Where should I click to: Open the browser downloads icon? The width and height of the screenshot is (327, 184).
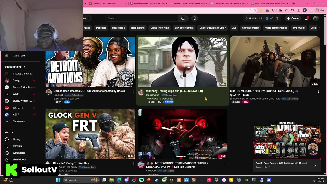coord(298,10)
